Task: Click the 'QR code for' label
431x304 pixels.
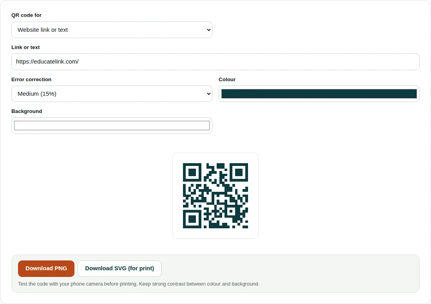Action: click(x=26, y=15)
